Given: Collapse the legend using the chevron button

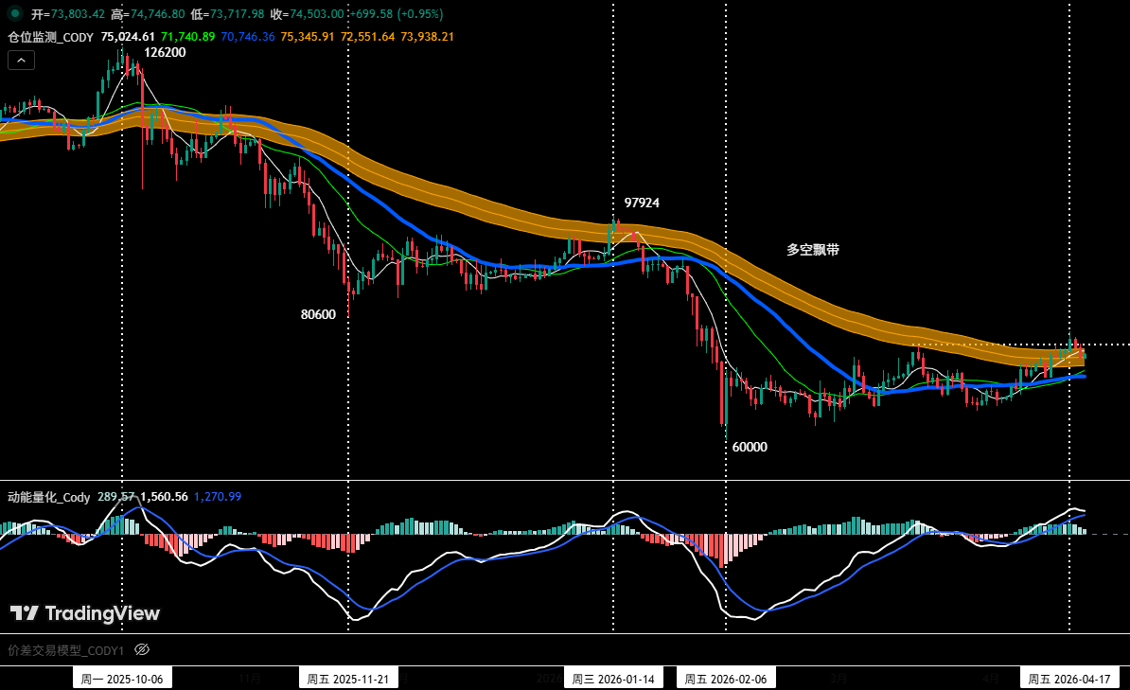Looking at the screenshot, I should click(x=21, y=60).
